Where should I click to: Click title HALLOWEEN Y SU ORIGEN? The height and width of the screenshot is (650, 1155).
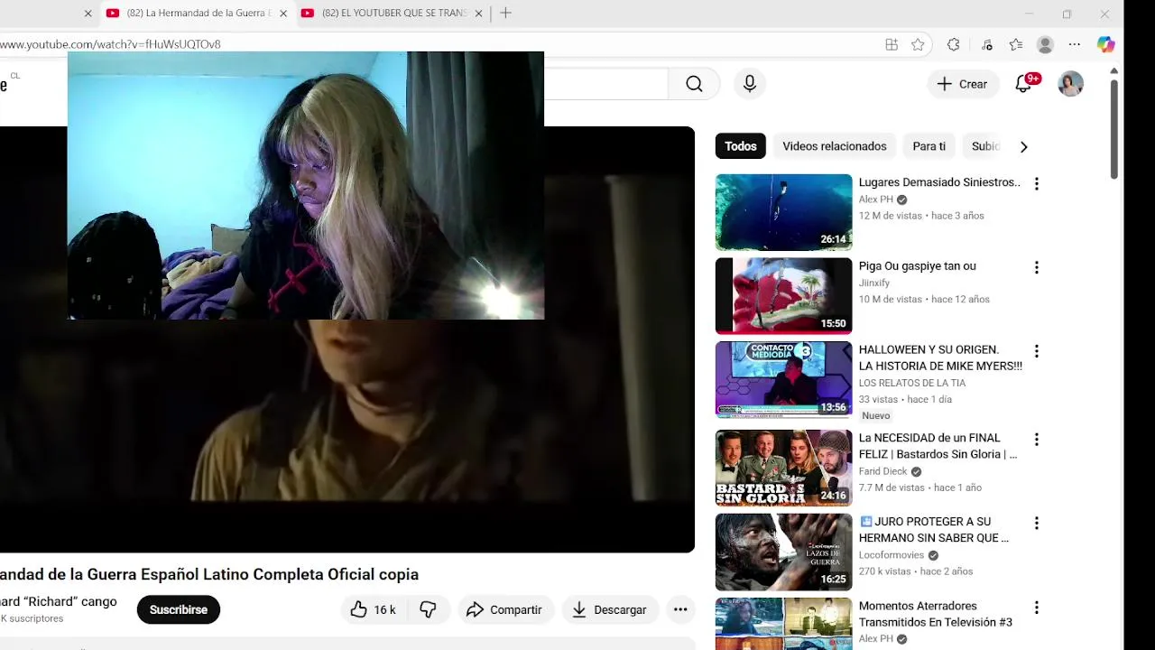(940, 357)
